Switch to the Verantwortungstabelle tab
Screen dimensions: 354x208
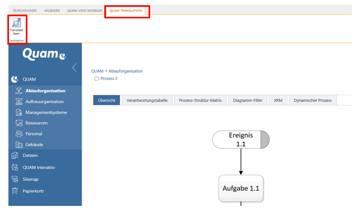click(147, 100)
